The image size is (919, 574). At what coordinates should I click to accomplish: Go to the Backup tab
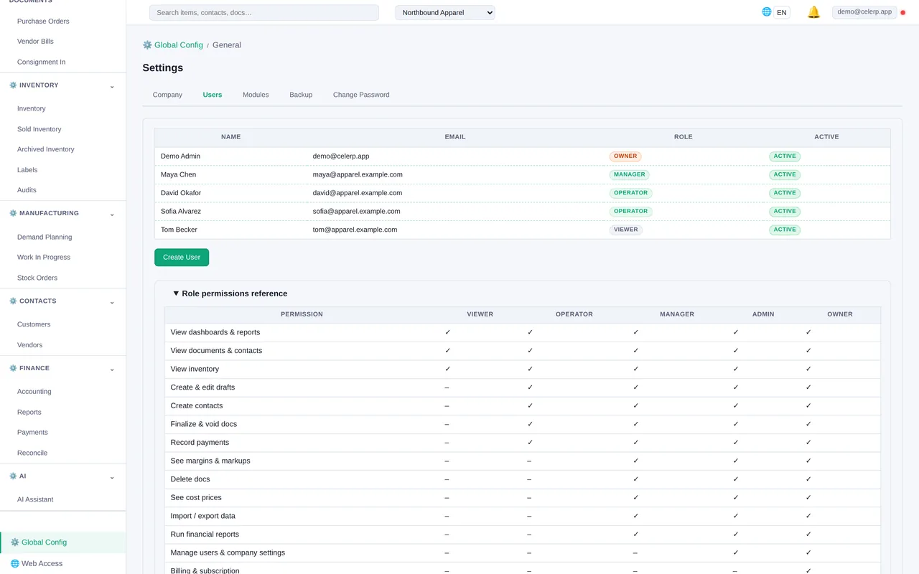(301, 95)
